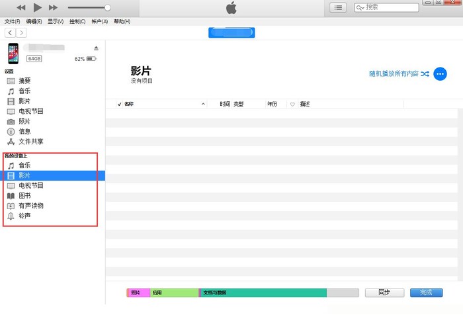Image resolution: width=463 pixels, height=315 pixels.
Task: Go back with the left arrow
Action: click(10, 32)
